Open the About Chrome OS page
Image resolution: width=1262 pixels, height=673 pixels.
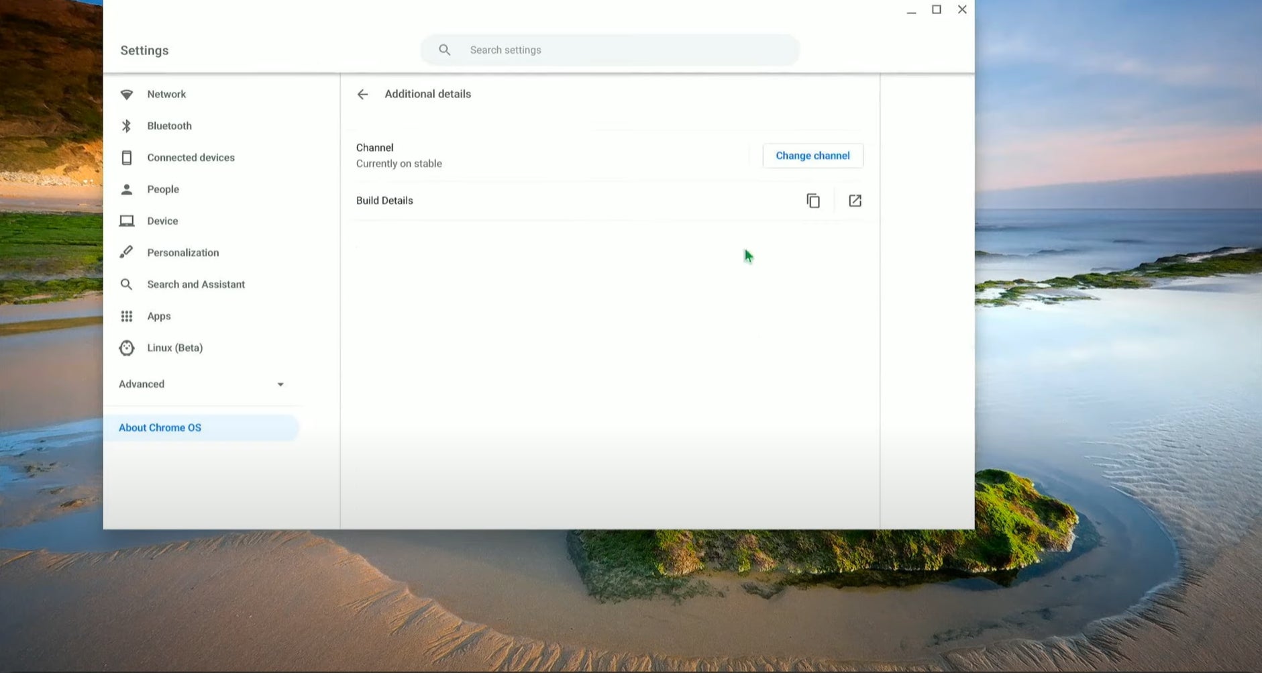(160, 428)
